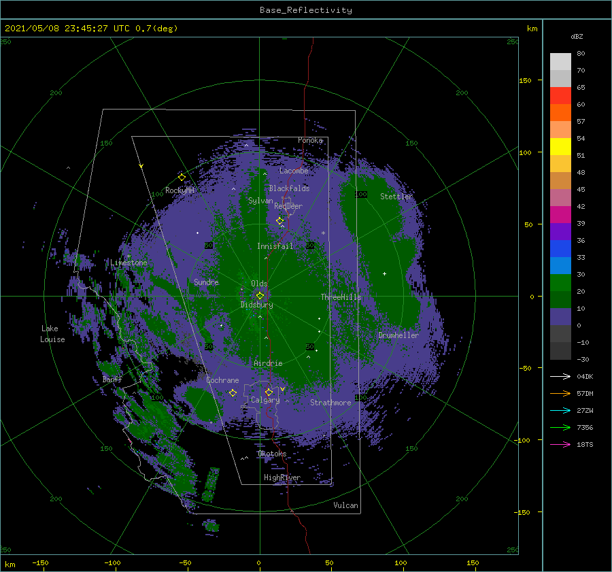Click the magenta 18TS arrow legend icon
Image resolution: width=612 pixels, height=572 pixels.
pos(560,444)
